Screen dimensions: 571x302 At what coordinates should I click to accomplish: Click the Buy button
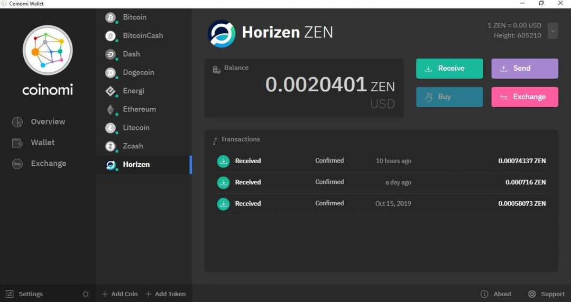click(x=449, y=97)
